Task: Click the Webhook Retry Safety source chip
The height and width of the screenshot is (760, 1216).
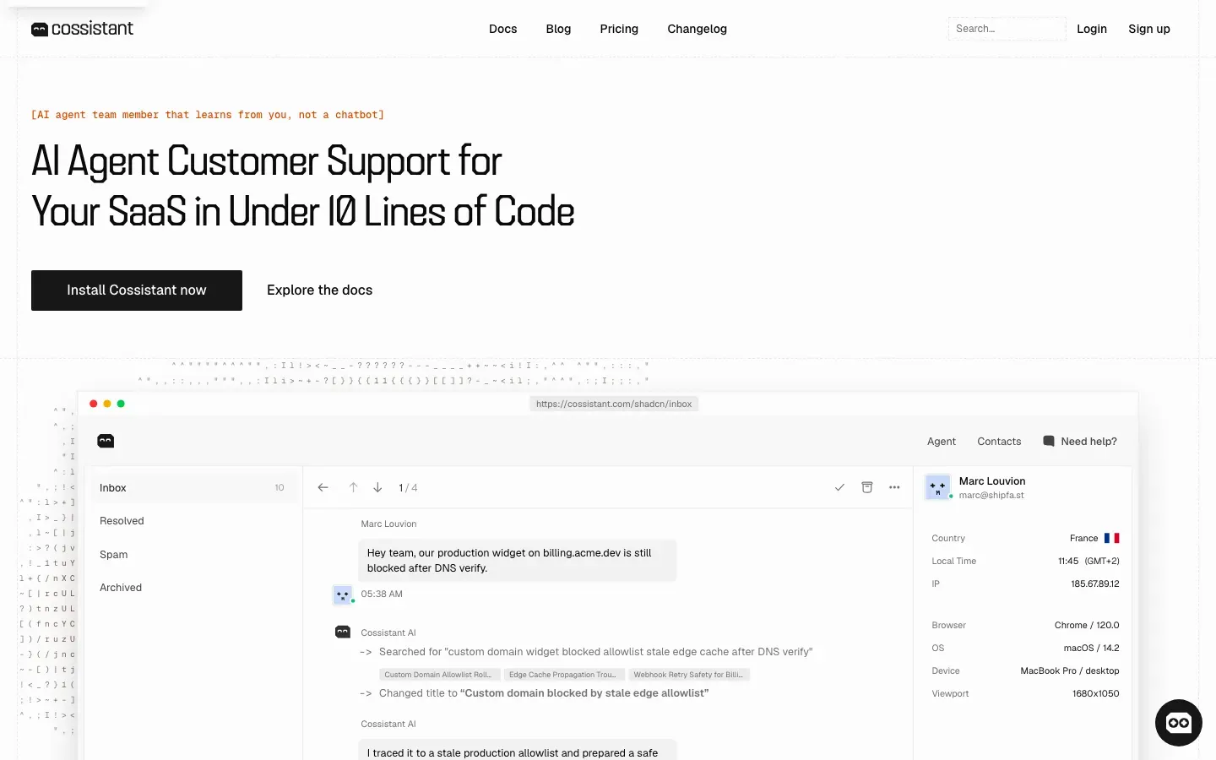Action: point(690,675)
